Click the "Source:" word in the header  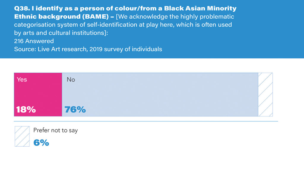[x=25, y=49]
